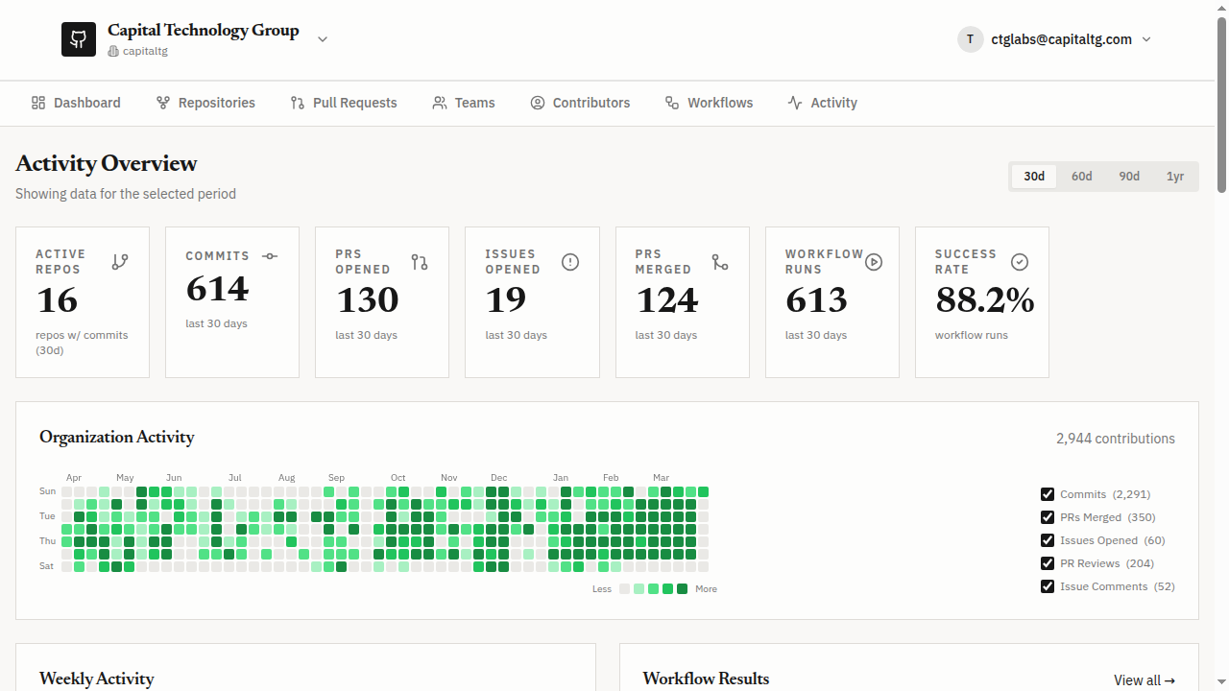Click the commit icon on Commits card
1229x691 pixels.
(x=270, y=256)
